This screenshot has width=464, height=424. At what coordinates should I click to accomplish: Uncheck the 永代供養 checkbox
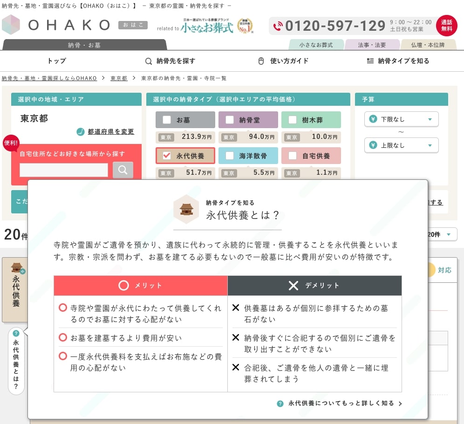tap(167, 156)
